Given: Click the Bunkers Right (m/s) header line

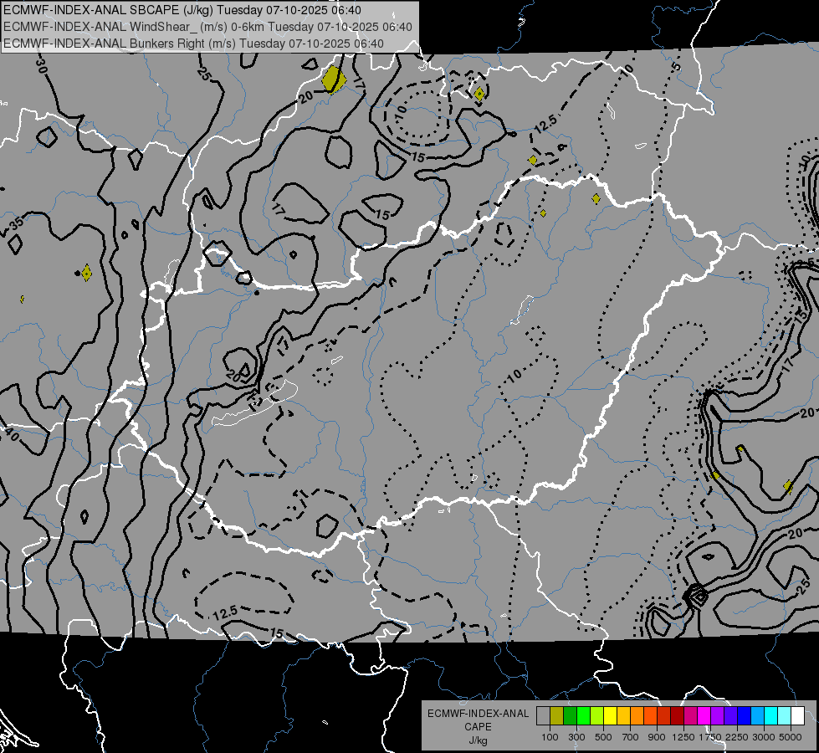Looking at the screenshot, I should (x=194, y=44).
